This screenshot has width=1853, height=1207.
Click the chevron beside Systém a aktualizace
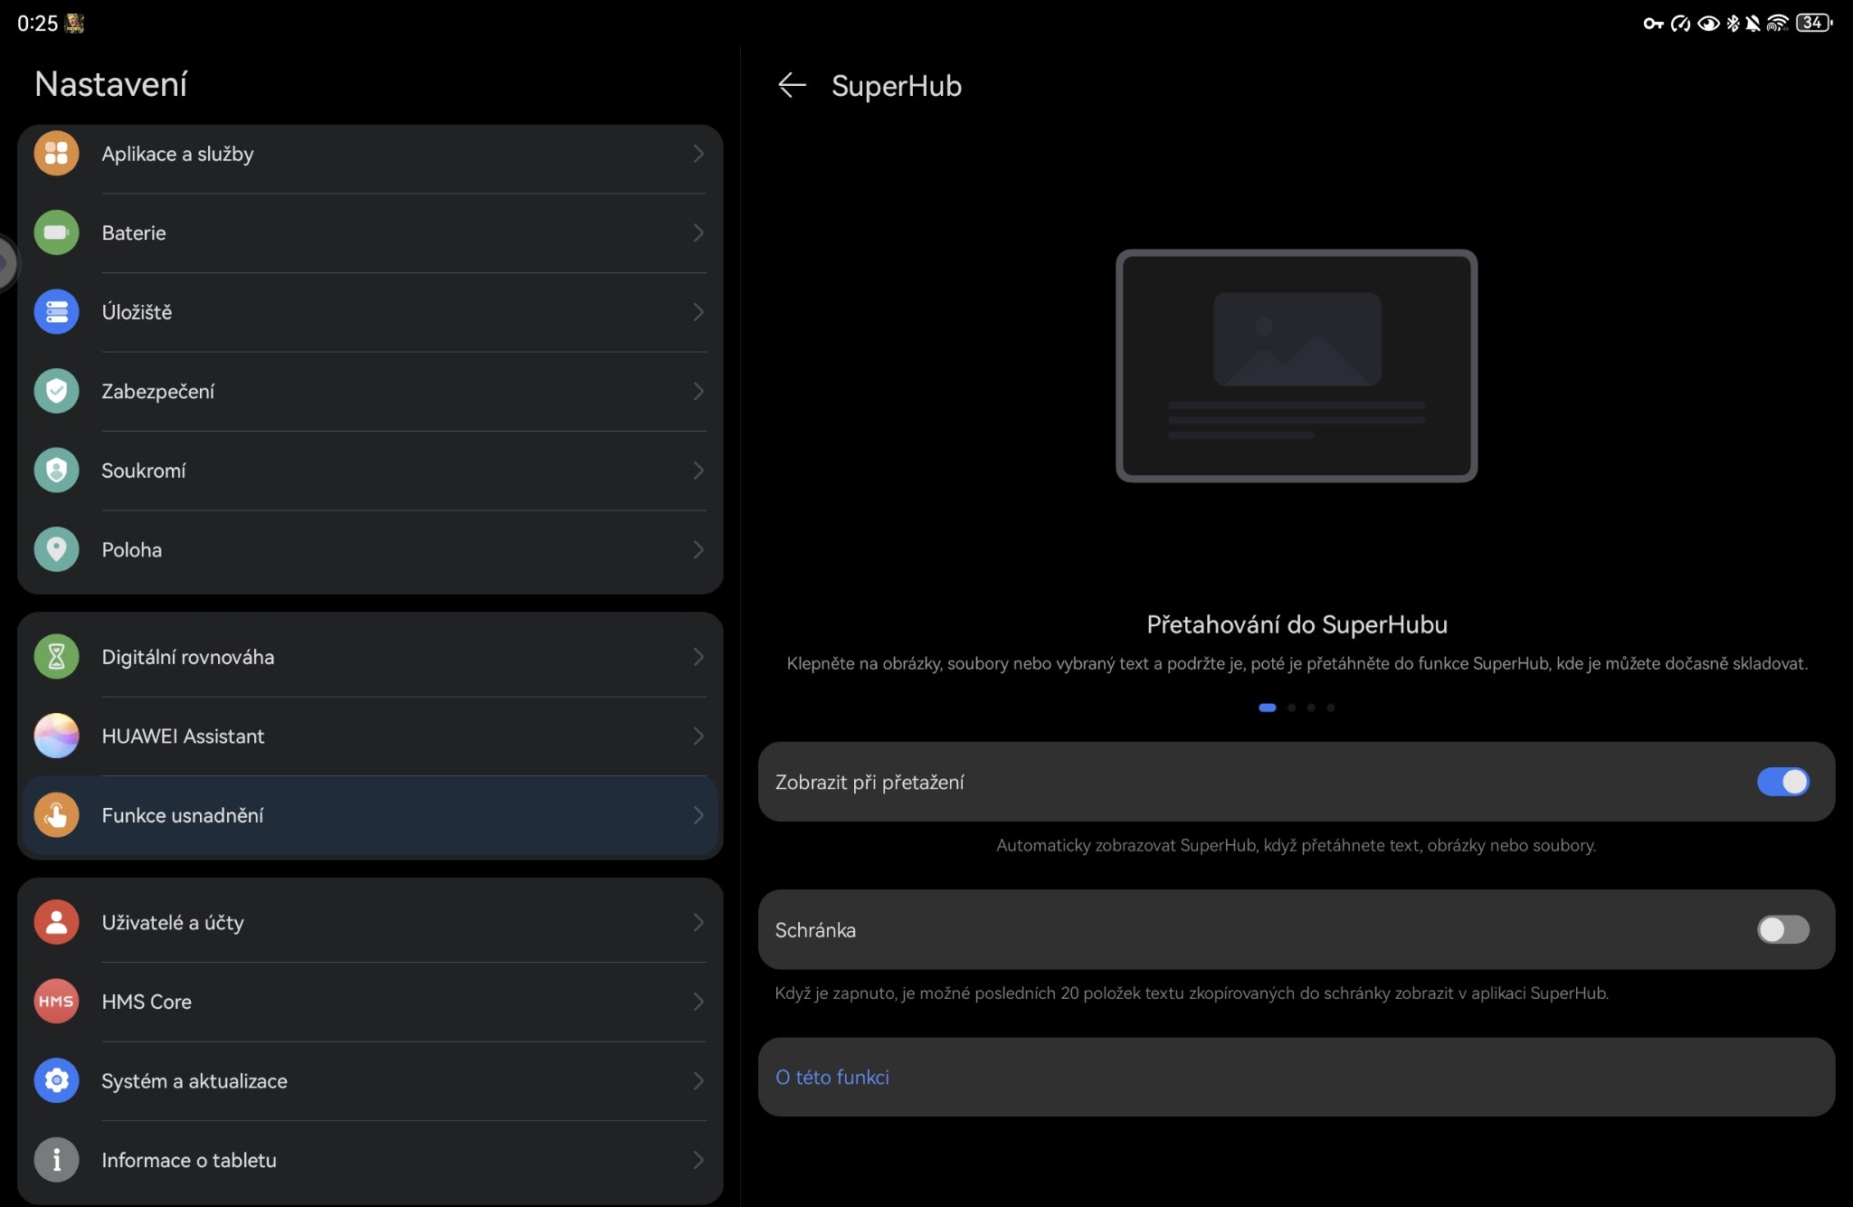[x=698, y=1081]
